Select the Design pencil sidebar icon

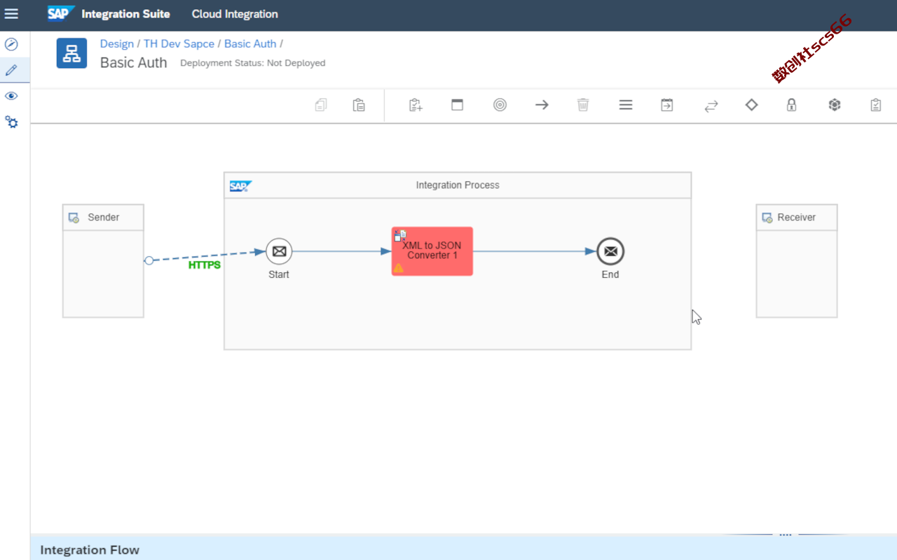(11, 70)
